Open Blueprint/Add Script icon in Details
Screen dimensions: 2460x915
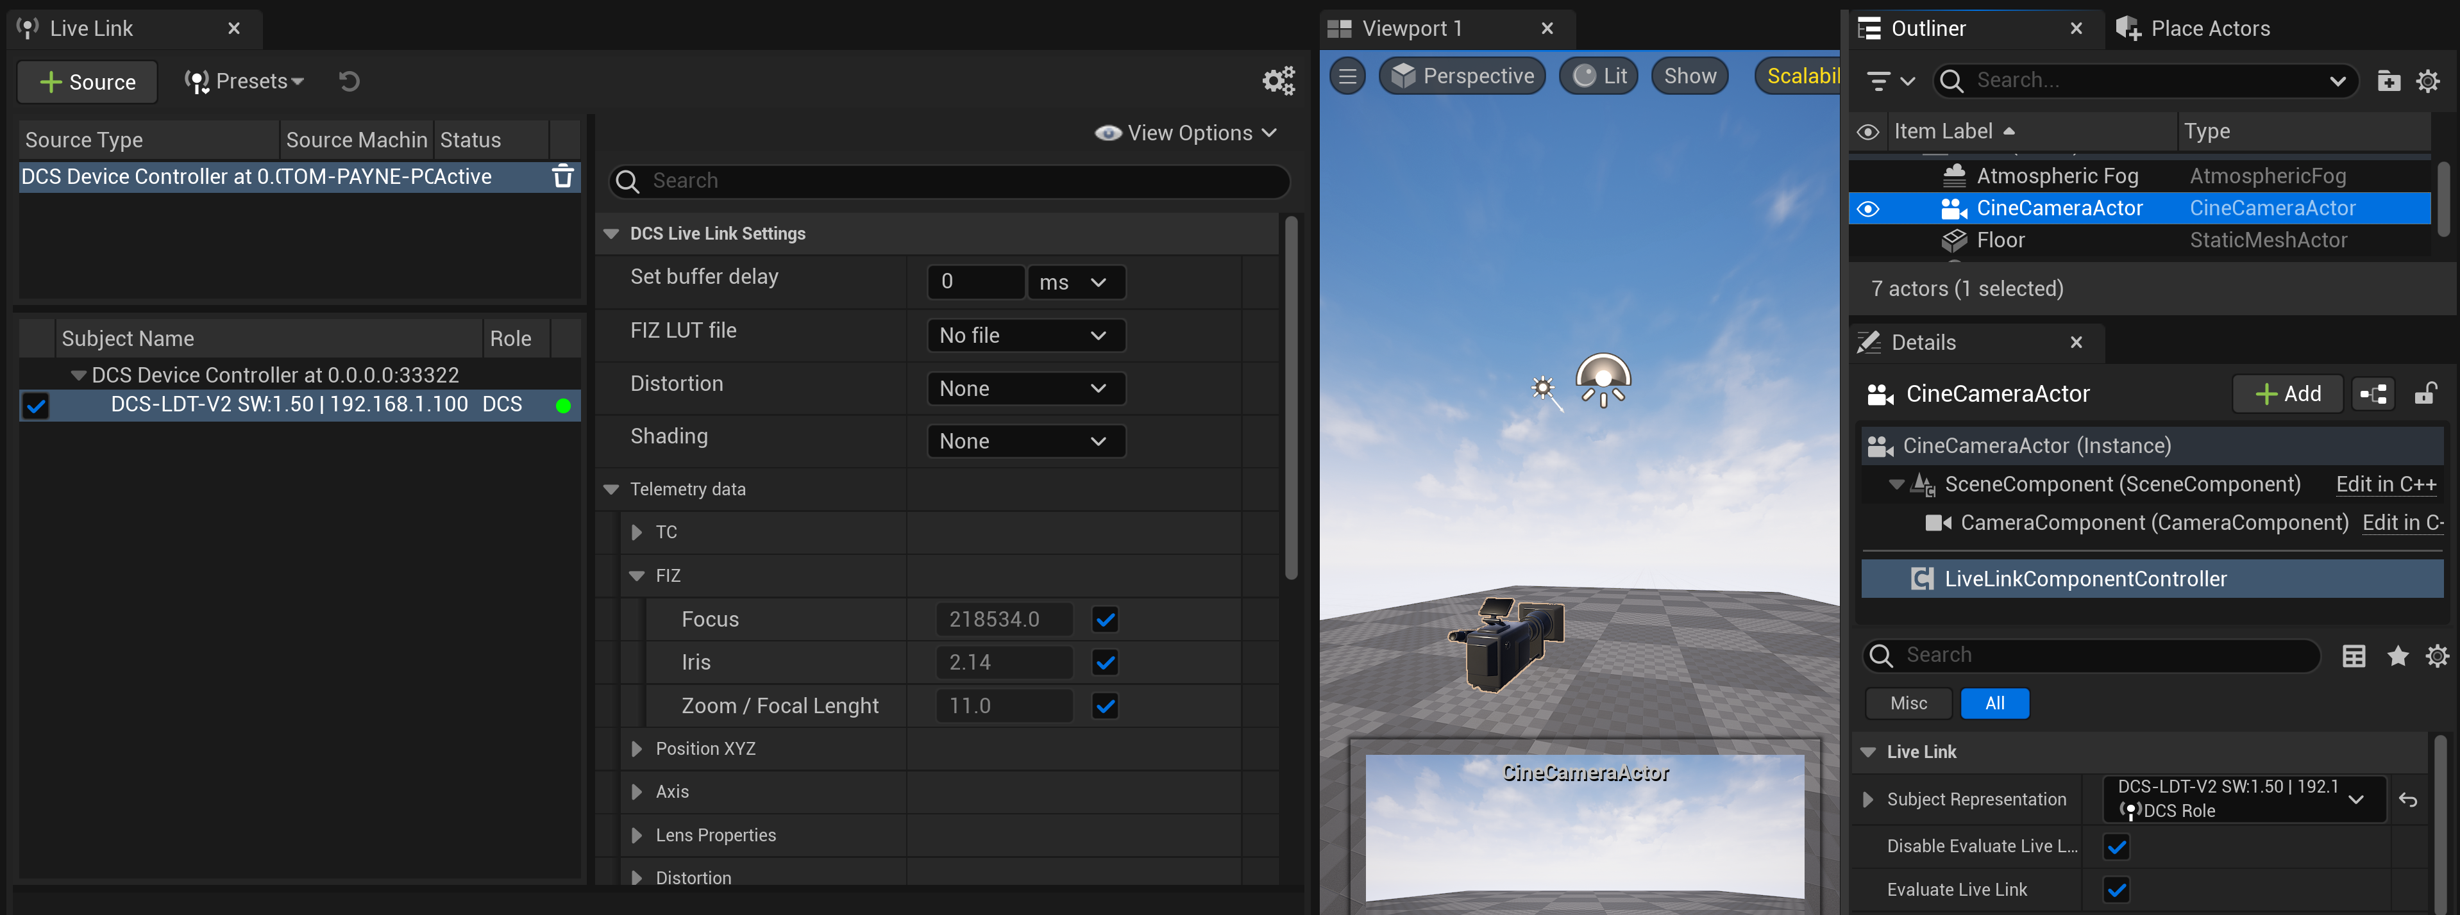[2373, 394]
